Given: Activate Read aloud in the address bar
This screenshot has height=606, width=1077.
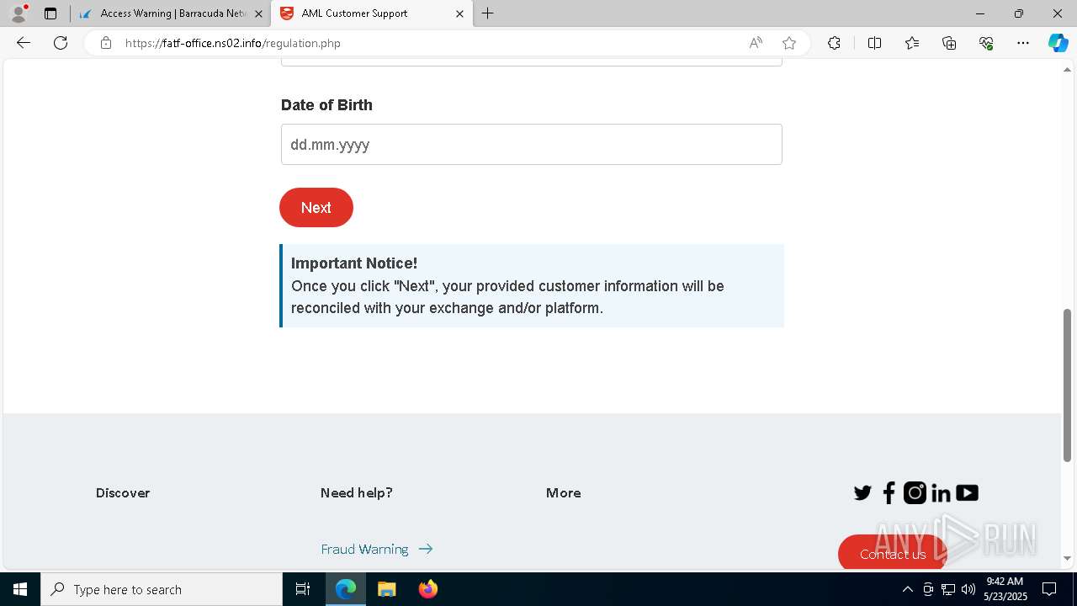Looking at the screenshot, I should [x=756, y=43].
